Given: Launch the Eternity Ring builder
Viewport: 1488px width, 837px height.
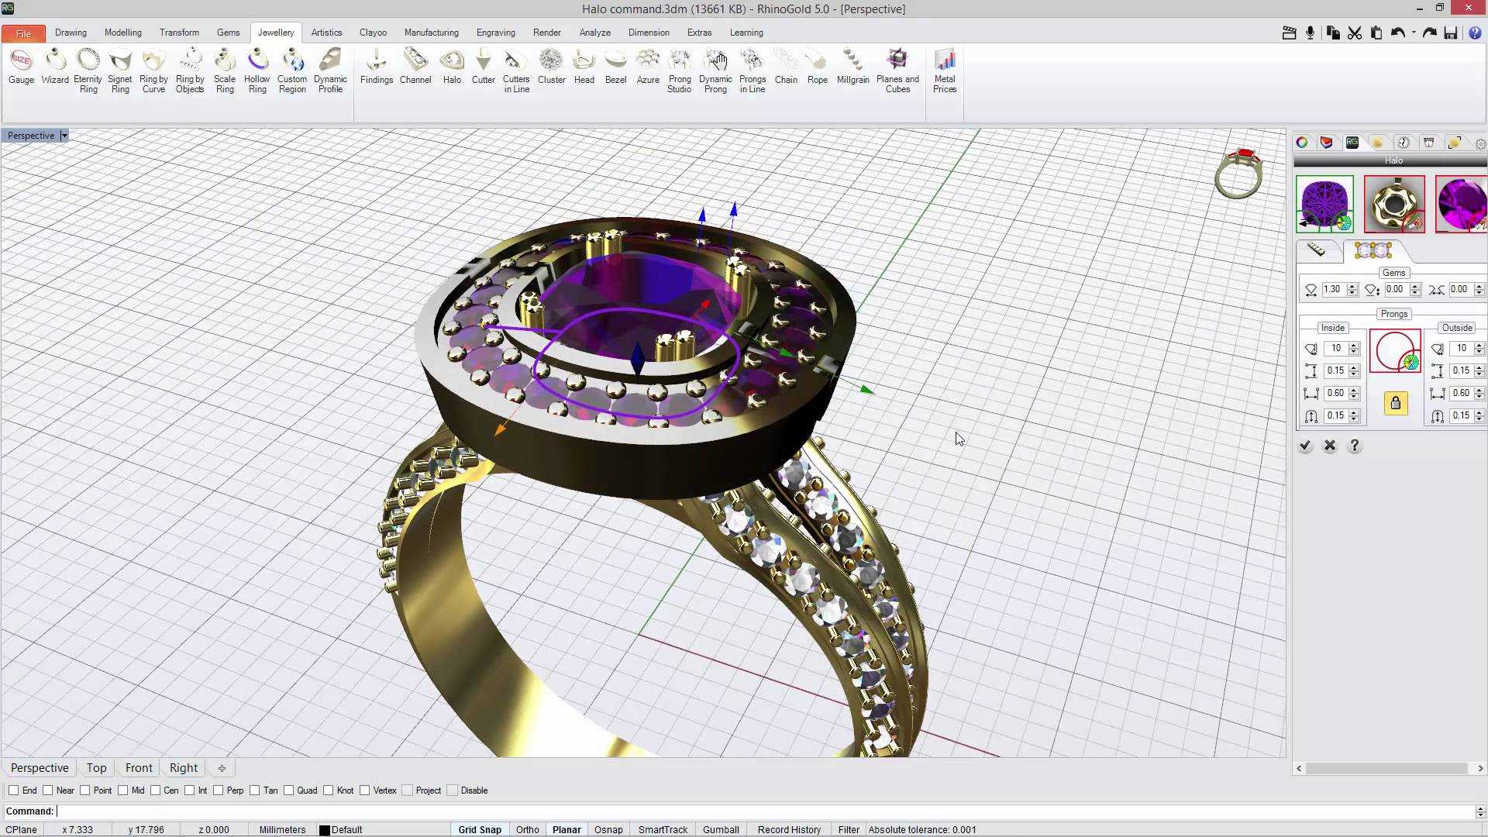Looking at the screenshot, I should click(x=88, y=71).
